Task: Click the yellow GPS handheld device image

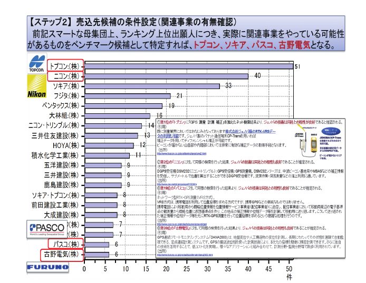Action: [x=314, y=143]
